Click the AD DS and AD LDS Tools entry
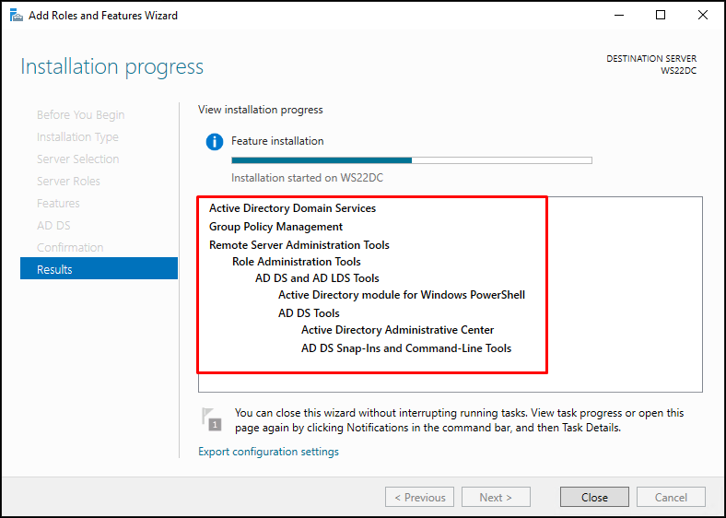The width and height of the screenshot is (726, 518). click(x=317, y=278)
